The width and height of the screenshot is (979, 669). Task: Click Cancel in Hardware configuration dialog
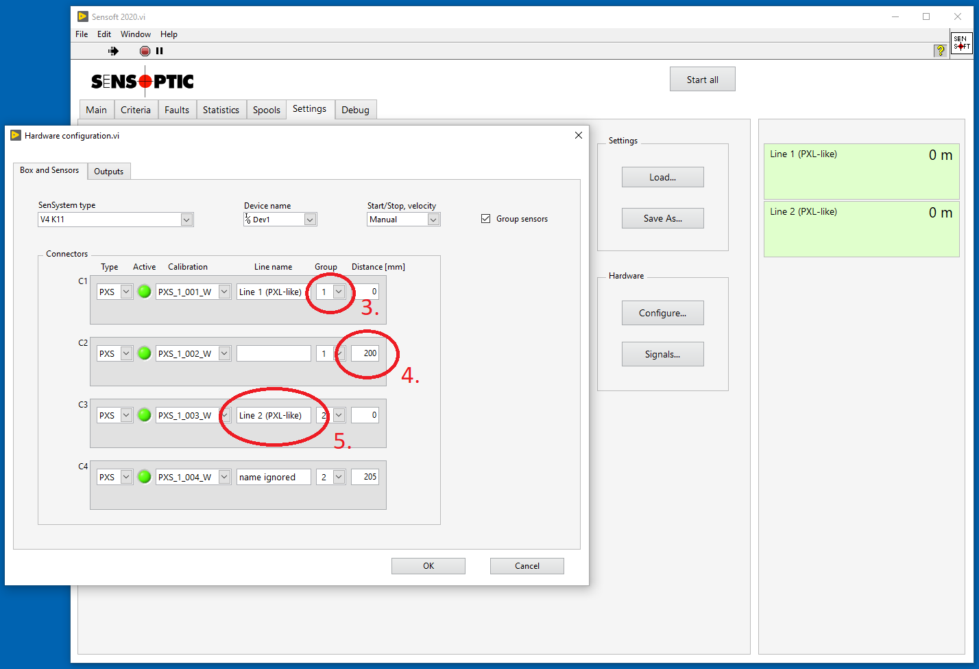point(527,566)
